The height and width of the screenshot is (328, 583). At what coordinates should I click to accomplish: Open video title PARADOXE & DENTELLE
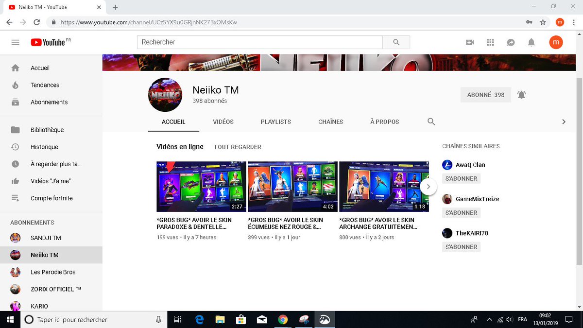194,224
